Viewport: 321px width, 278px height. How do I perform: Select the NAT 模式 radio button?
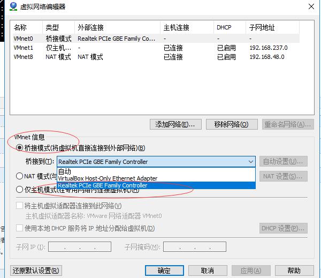[x=19, y=176]
